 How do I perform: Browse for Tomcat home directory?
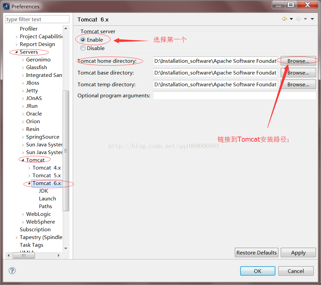point(298,61)
